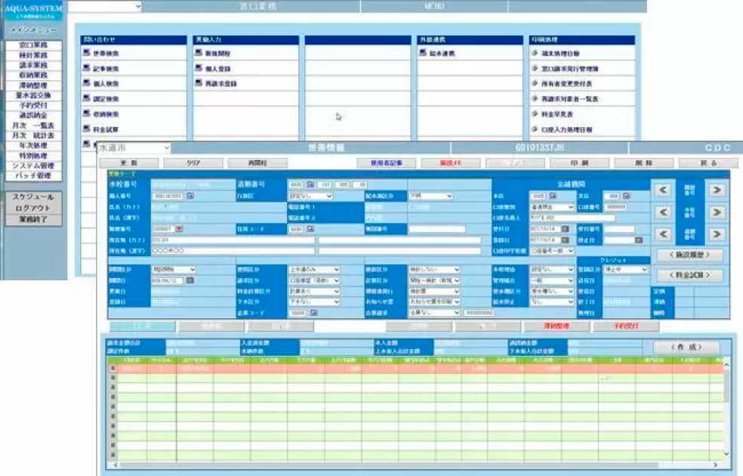Image resolution: width=743 pixels, height=476 pixels.
Task: Click the 料金早見表 print icon
Action: tap(535, 114)
